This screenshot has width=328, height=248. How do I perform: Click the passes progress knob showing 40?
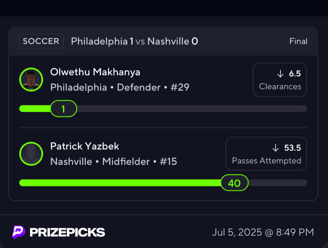pos(234,183)
